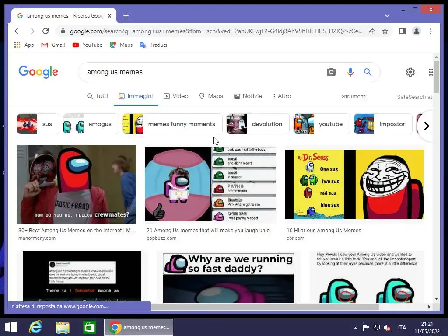The image size is (448, 336).
Task: Go back with the browser back arrow
Action: [17, 31]
